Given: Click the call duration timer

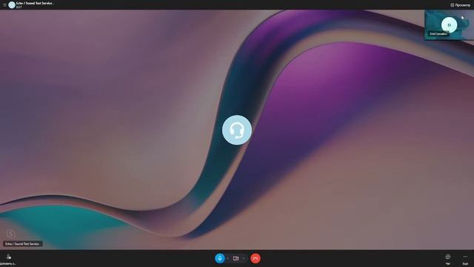Looking at the screenshot, I should coord(19,7).
